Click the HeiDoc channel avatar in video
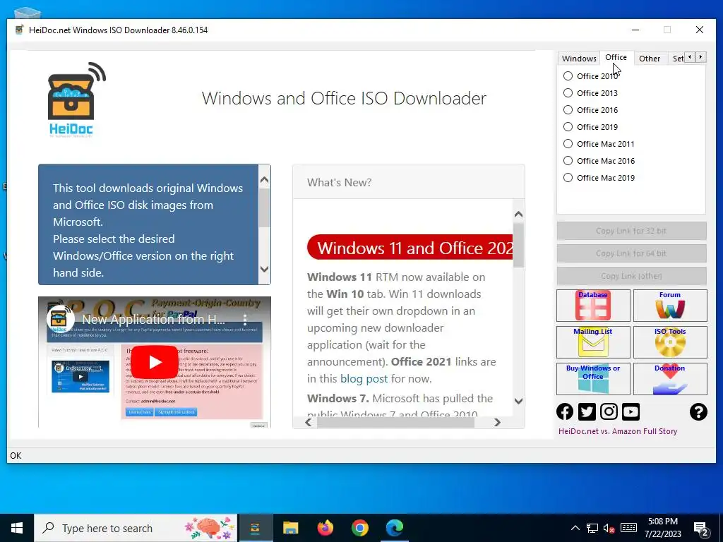723x542 pixels. (x=61, y=318)
